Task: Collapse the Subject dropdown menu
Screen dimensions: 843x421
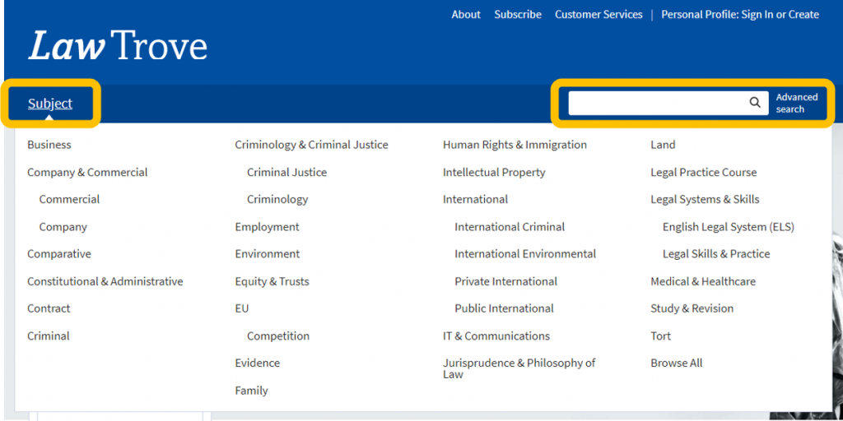Action: point(50,104)
